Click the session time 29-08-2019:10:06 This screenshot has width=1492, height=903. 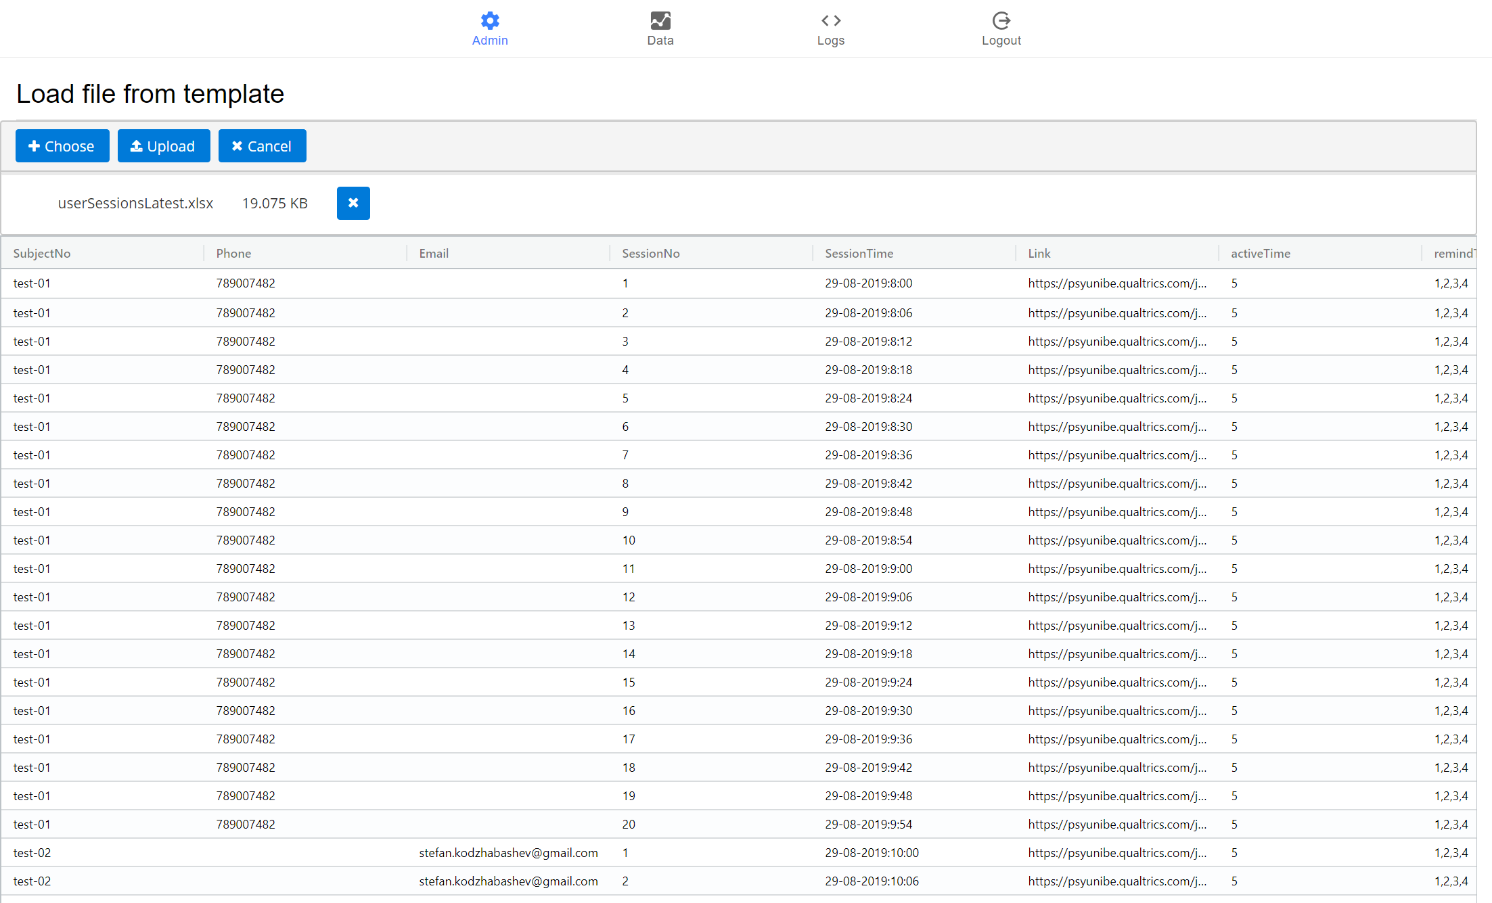872,881
